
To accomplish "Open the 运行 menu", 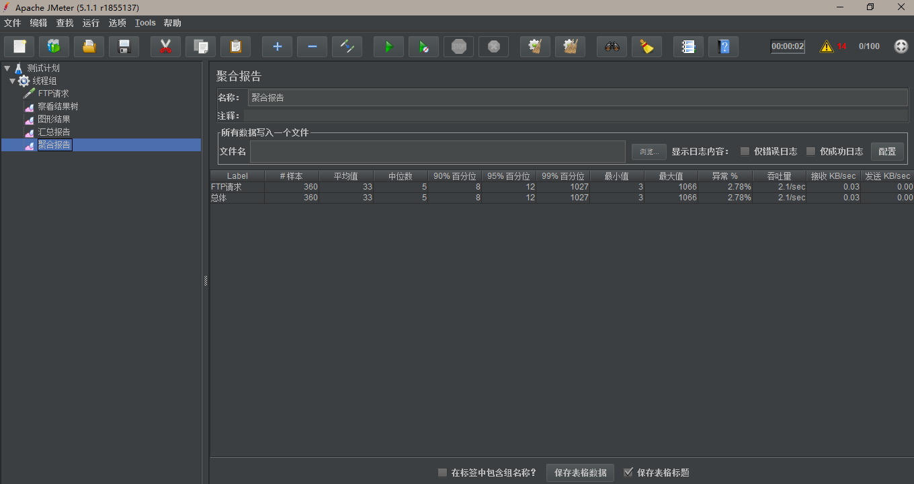I will click(x=91, y=23).
